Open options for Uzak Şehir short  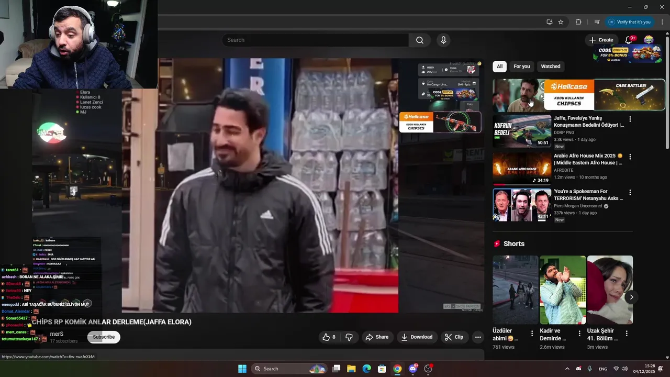tap(627, 334)
